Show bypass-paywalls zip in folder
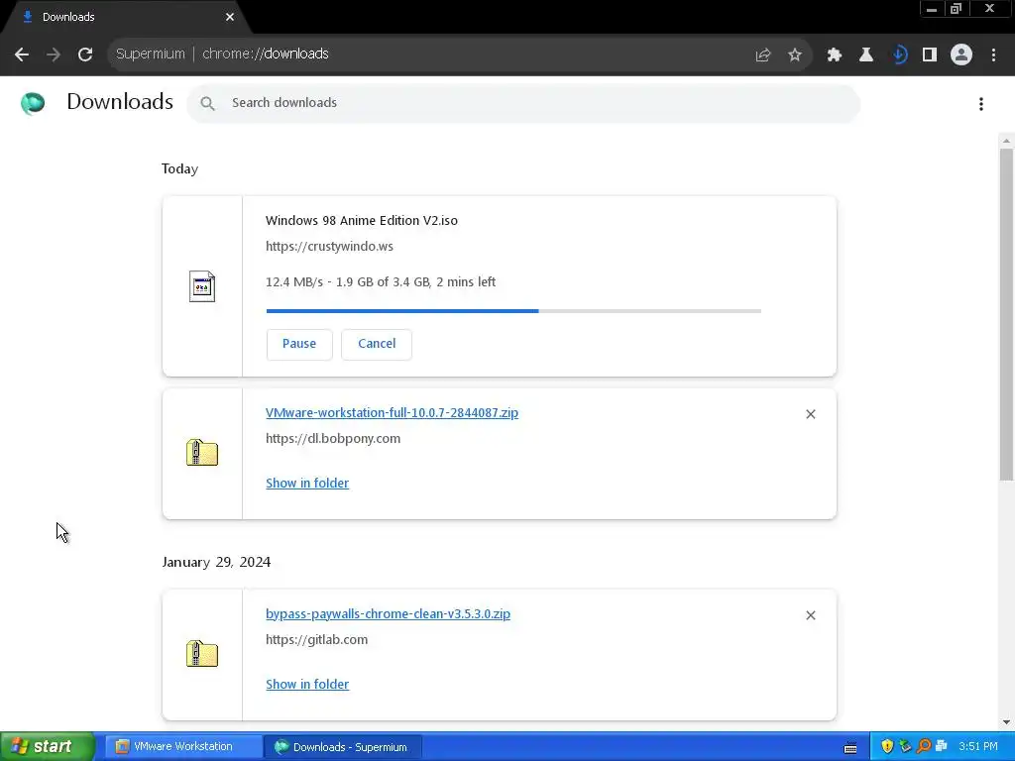This screenshot has height=761, width=1015. [x=307, y=685]
